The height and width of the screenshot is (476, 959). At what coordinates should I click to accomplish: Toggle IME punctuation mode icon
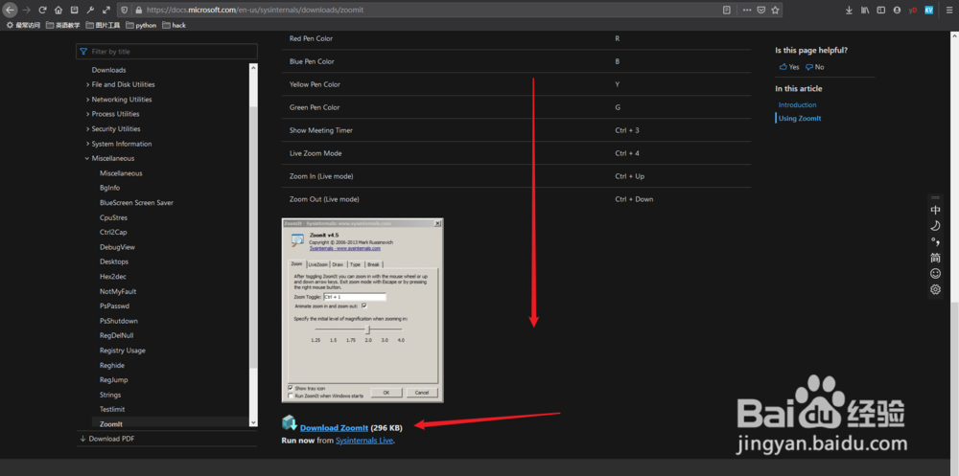(x=935, y=241)
